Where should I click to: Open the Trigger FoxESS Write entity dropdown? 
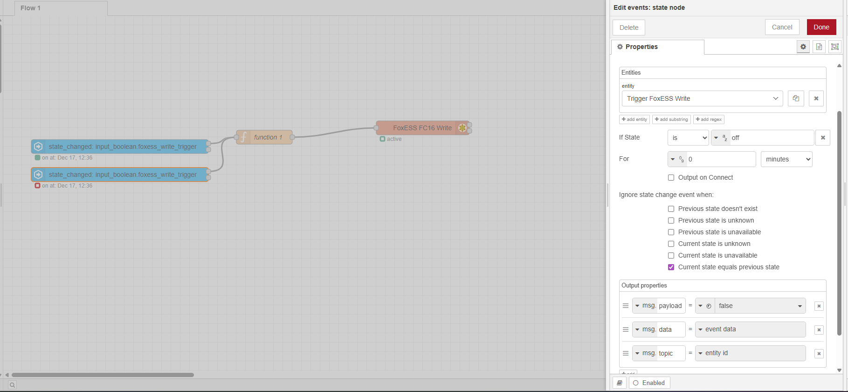(702, 98)
